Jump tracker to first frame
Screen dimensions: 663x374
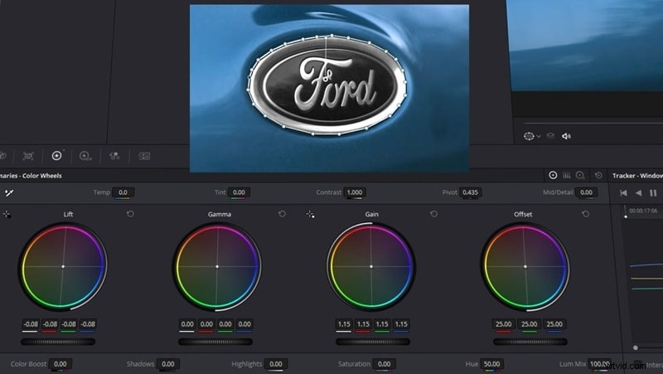point(623,193)
